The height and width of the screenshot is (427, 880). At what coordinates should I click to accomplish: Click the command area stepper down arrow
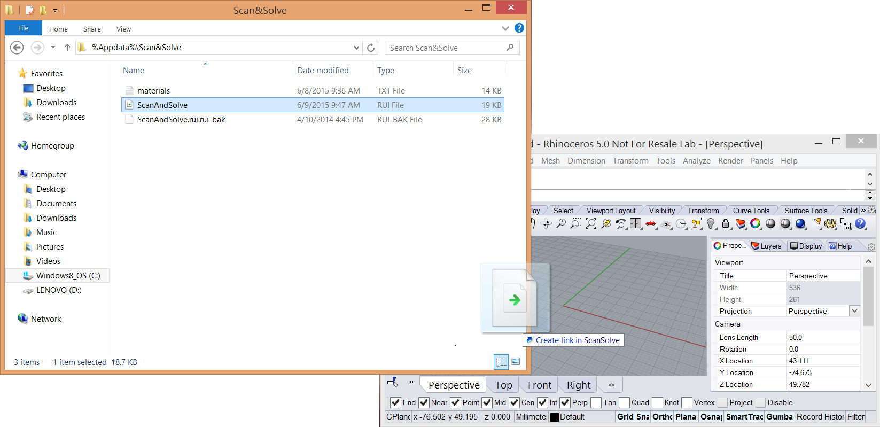coord(870,198)
